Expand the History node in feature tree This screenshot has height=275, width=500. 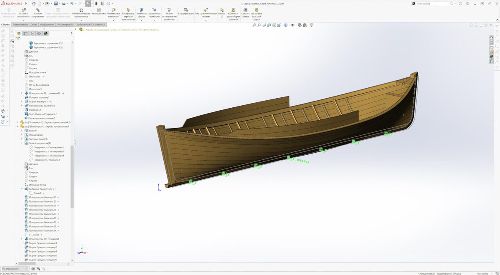coord(22,131)
